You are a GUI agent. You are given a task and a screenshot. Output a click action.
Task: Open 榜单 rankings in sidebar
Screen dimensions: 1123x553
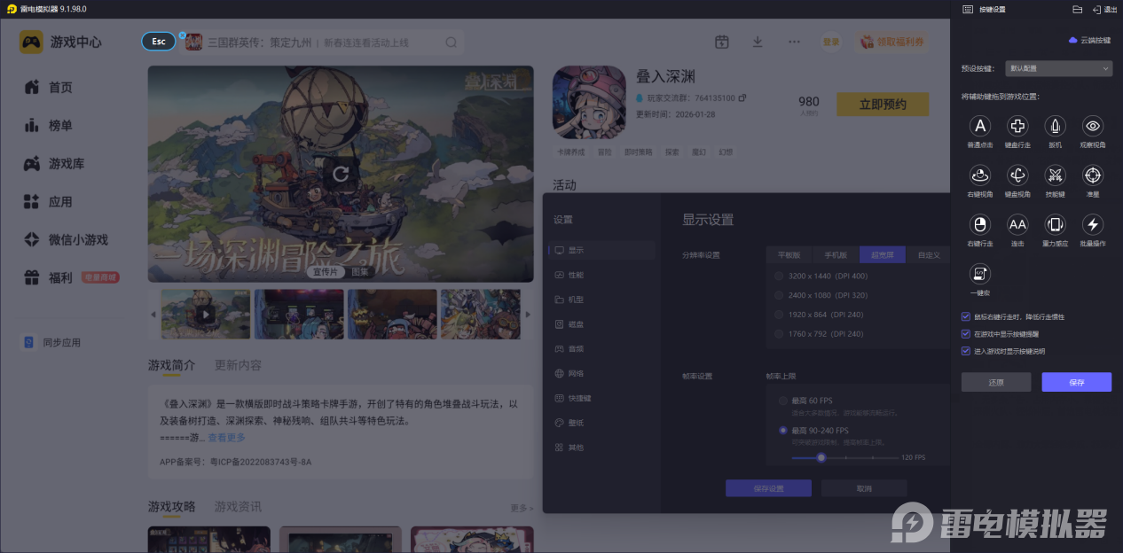coord(48,126)
